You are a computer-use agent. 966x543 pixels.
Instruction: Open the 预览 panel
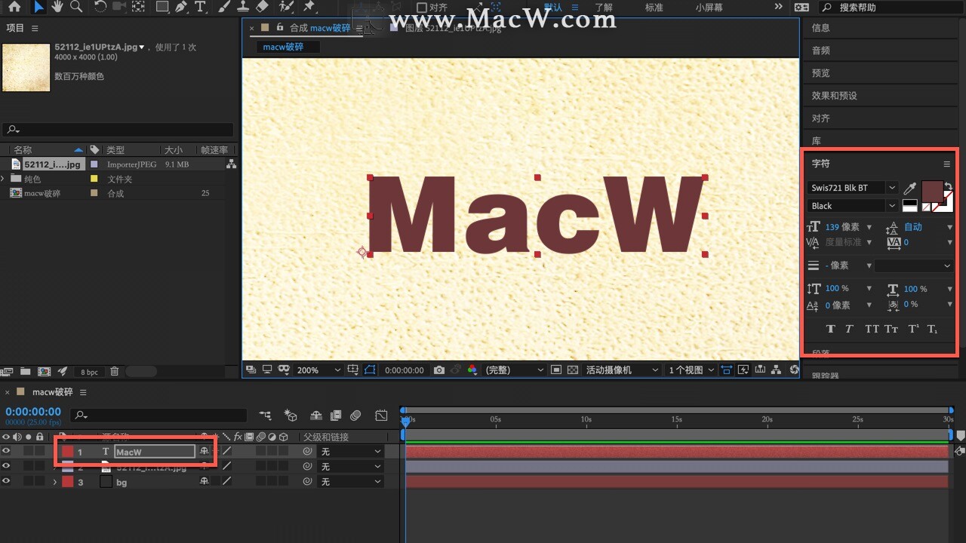pyautogui.click(x=820, y=73)
